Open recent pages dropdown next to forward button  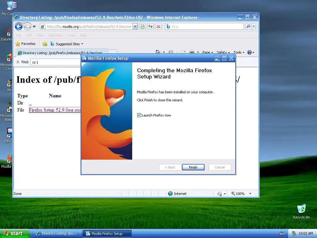point(34,27)
